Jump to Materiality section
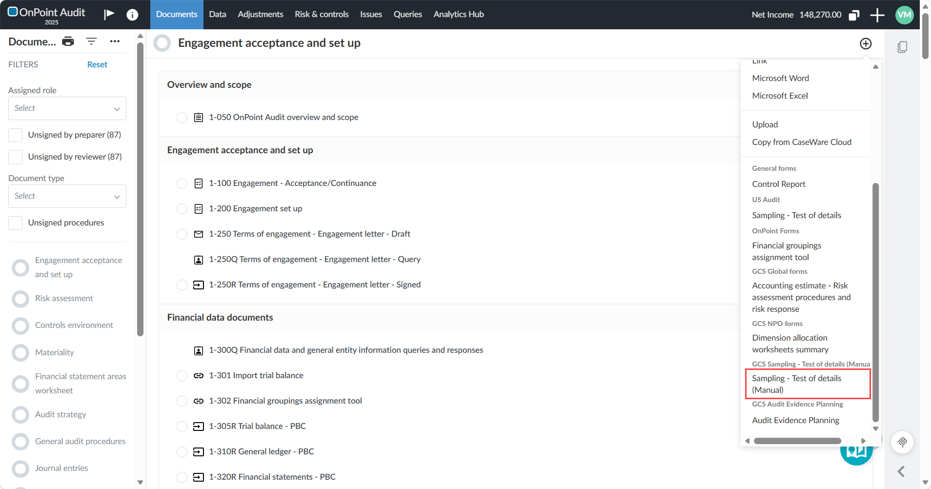 (55, 353)
